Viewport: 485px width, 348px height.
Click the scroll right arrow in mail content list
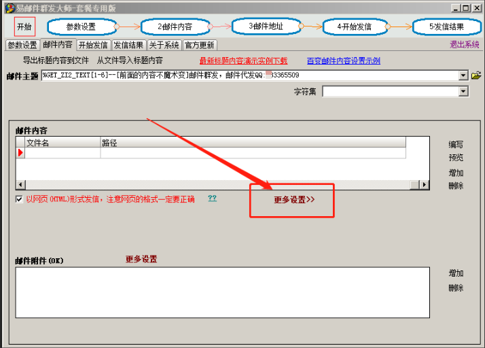[x=424, y=185]
